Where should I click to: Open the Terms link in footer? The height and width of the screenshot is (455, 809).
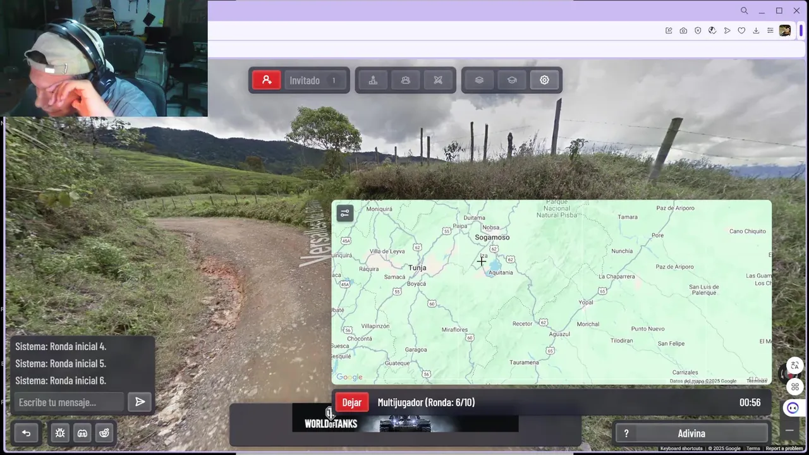[753, 449]
